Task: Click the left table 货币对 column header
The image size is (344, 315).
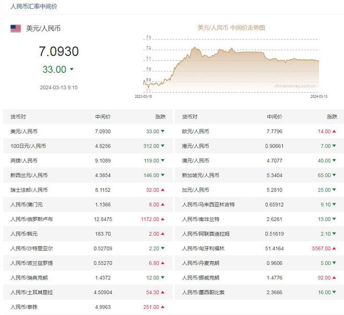Action: 18,117
